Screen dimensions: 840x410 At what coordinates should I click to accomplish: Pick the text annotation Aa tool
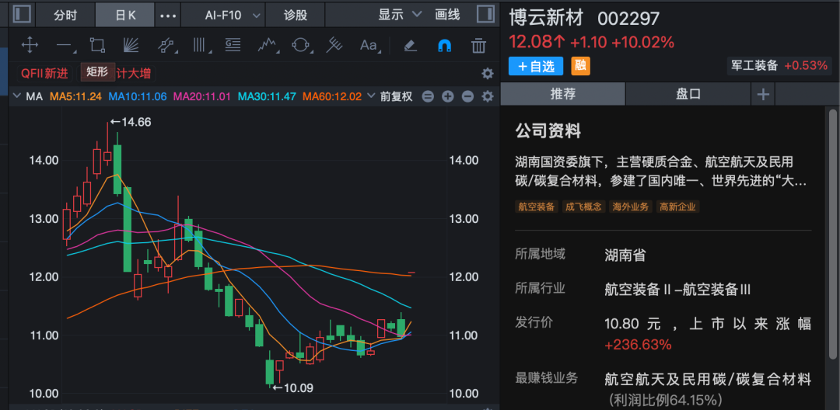[368, 45]
